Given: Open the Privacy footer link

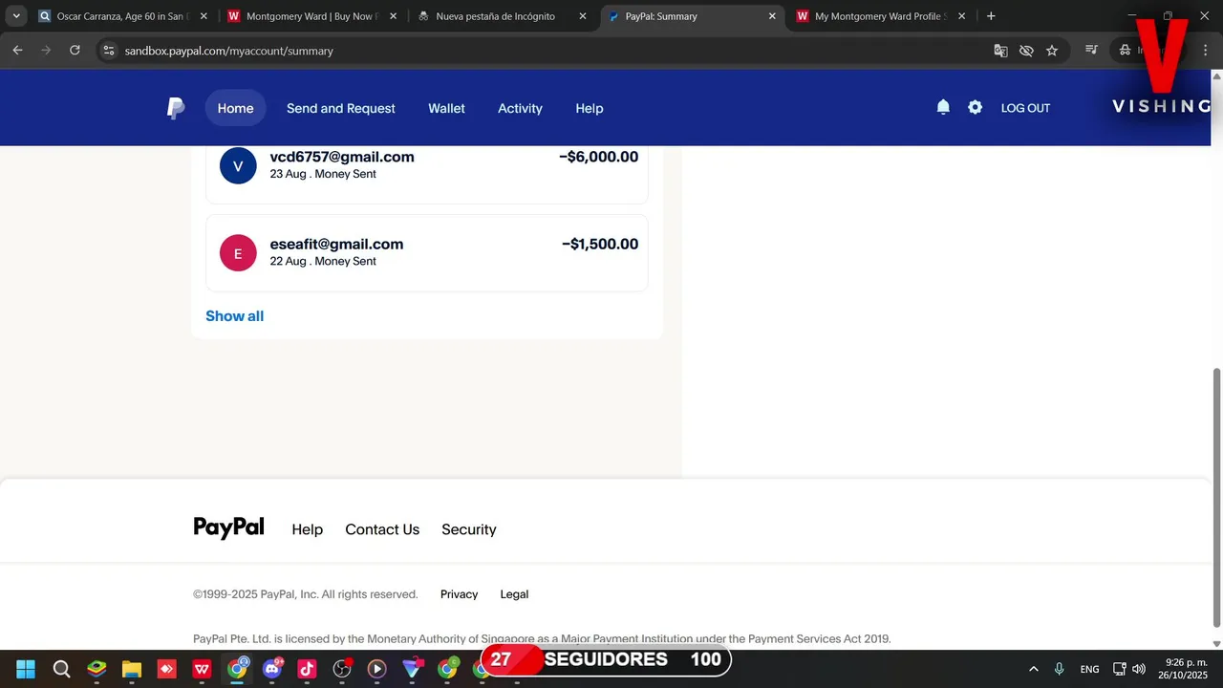Looking at the screenshot, I should pos(459,594).
